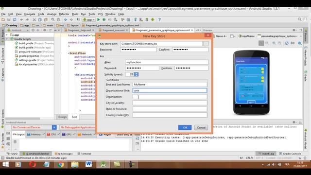The width and height of the screenshot is (311, 175).
Task: Open the Terminal tool window tab
Action: [84, 154]
